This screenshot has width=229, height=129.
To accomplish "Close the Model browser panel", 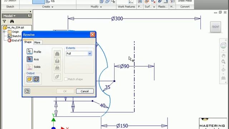I will click(x=30, y=11).
